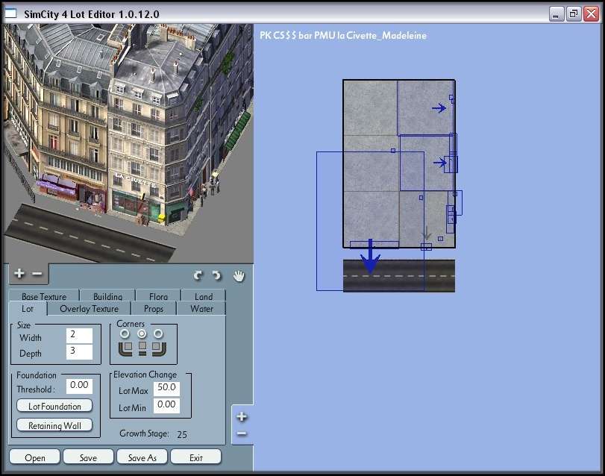Image resolution: width=605 pixels, height=476 pixels.
Task: Click the road segment below the lot
Action: coord(399,275)
